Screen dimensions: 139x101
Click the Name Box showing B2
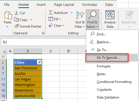tap(44, 42)
